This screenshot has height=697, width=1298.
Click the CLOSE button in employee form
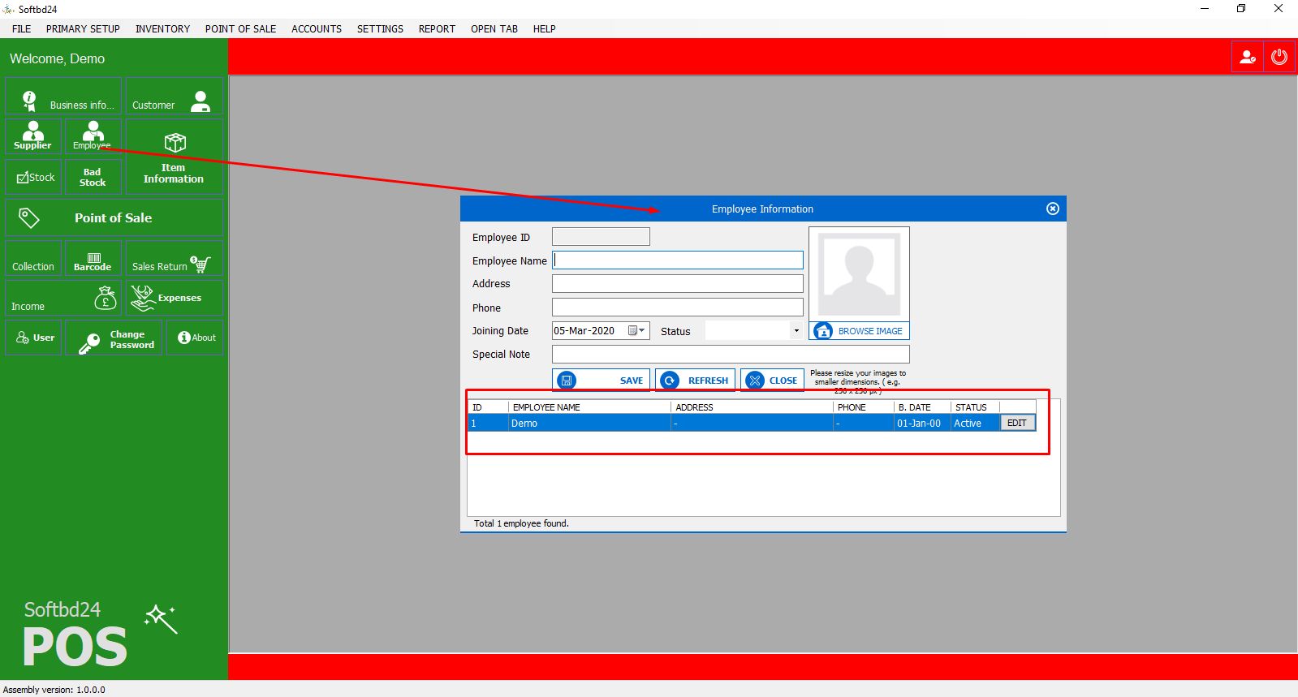[x=772, y=380]
